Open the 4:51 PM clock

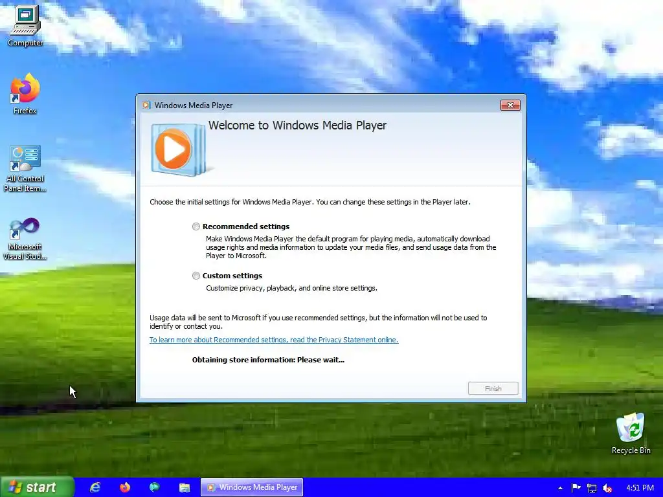coord(640,488)
